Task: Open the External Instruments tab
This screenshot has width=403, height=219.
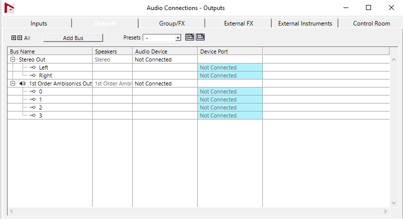Action: click(x=305, y=23)
